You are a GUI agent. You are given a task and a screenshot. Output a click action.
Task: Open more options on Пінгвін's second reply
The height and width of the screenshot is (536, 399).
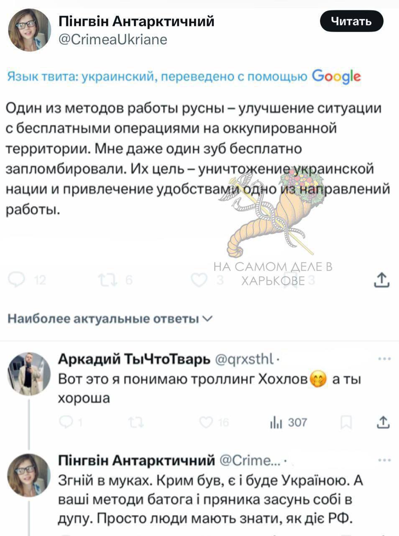(x=384, y=460)
